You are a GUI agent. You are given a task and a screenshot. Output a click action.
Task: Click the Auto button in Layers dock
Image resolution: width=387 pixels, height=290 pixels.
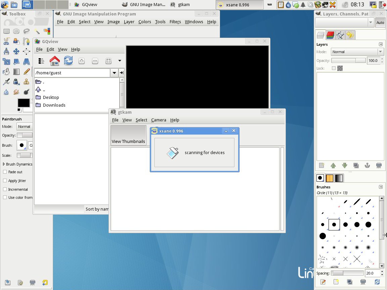click(380, 23)
